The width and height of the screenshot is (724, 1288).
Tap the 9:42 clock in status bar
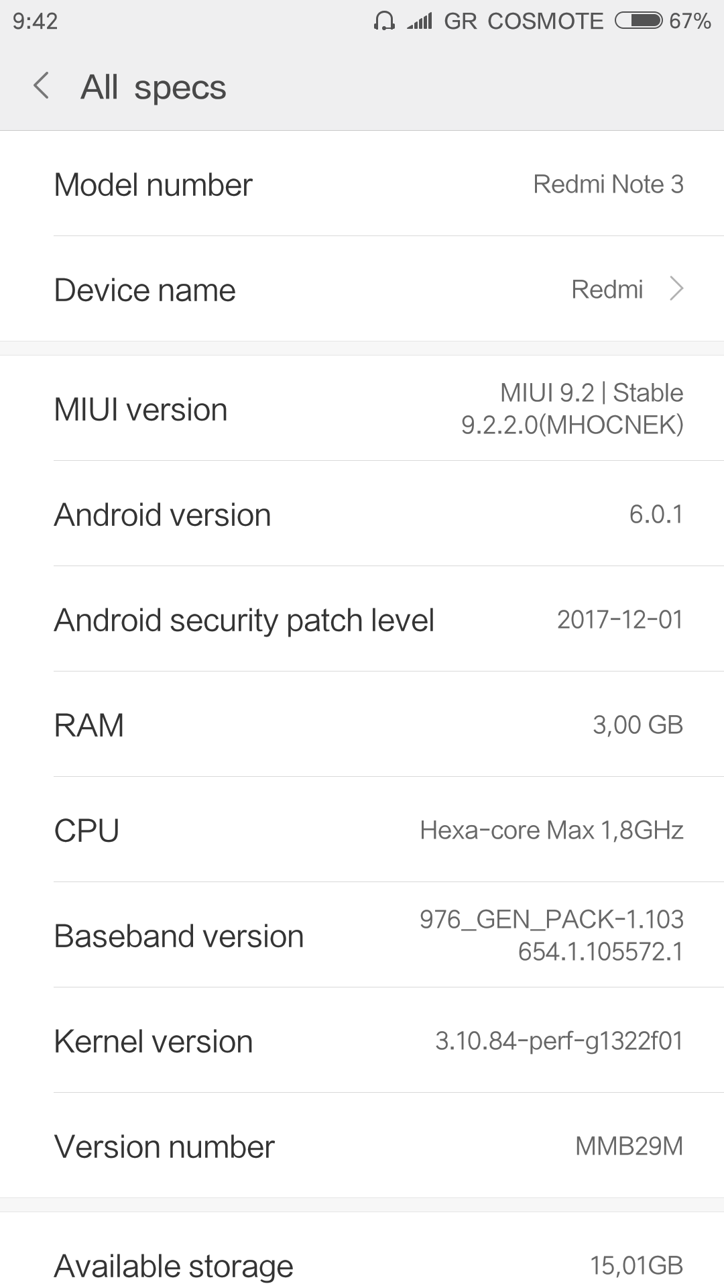(36, 21)
